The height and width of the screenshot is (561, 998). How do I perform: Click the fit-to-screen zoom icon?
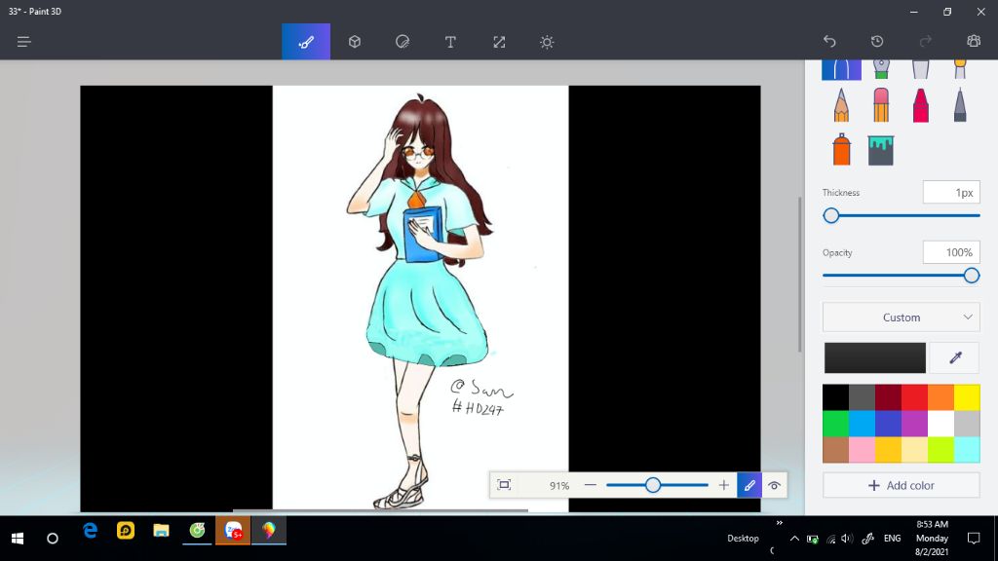coord(504,485)
